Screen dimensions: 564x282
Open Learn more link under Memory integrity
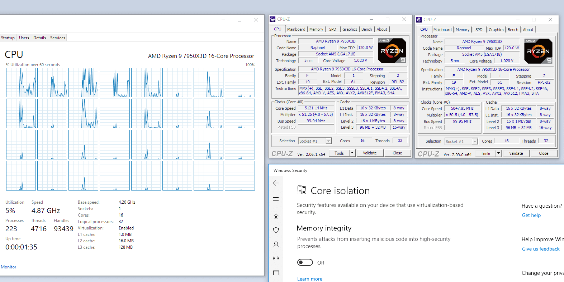(310, 279)
